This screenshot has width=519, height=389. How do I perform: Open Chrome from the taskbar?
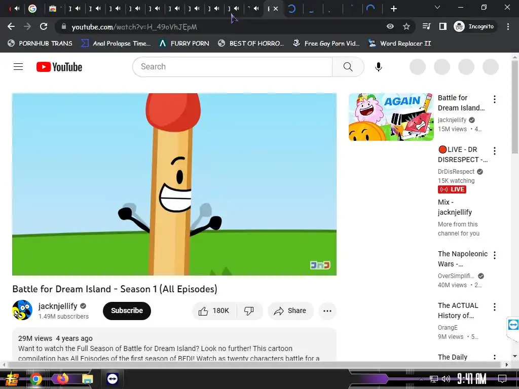pyautogui.click(x=36, y=379)
